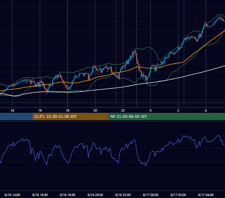Click the 8/17 04:00 date label
225x198 pixels.
[x=206, y=195]
